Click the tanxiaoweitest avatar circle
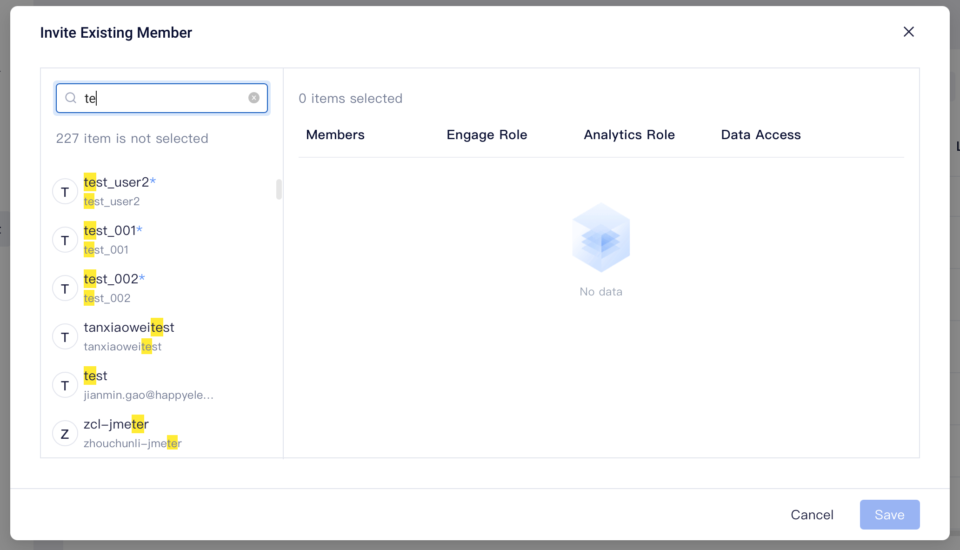960x550 pixels. (x=65, y=336)
